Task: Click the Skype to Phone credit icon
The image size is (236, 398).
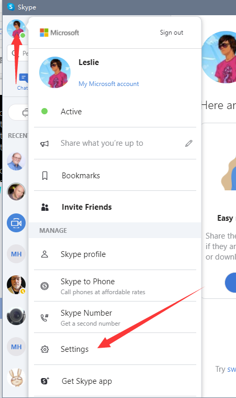Action: (44, 286)
